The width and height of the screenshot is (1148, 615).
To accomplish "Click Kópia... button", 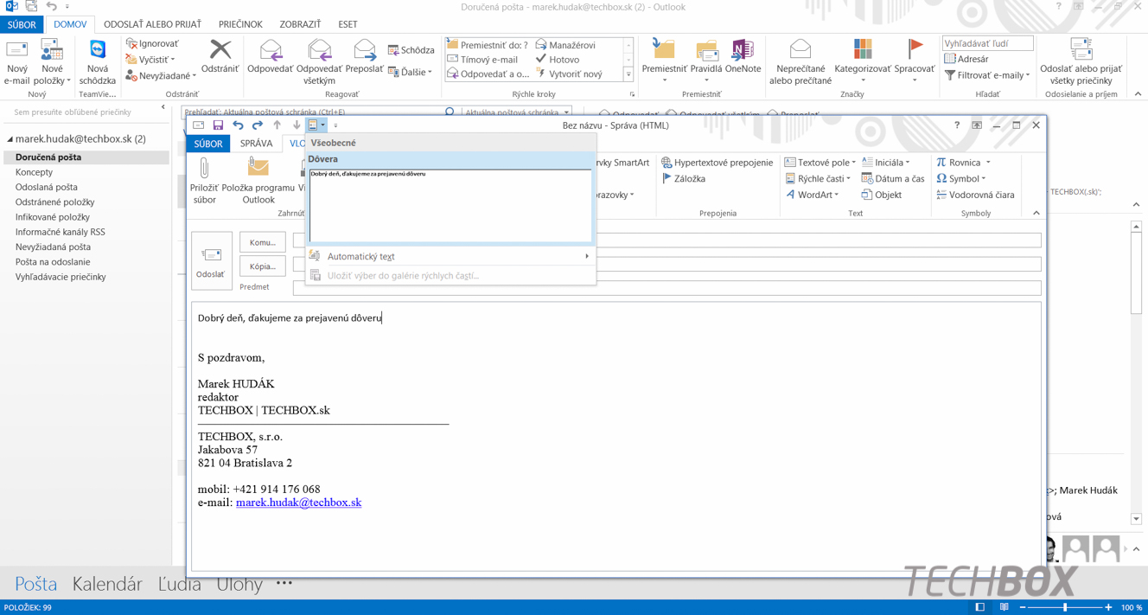I will [262, 266].
